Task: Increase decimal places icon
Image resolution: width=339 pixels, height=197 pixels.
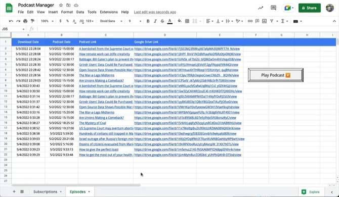Action: pyautogui.click(x=81, y=21)
